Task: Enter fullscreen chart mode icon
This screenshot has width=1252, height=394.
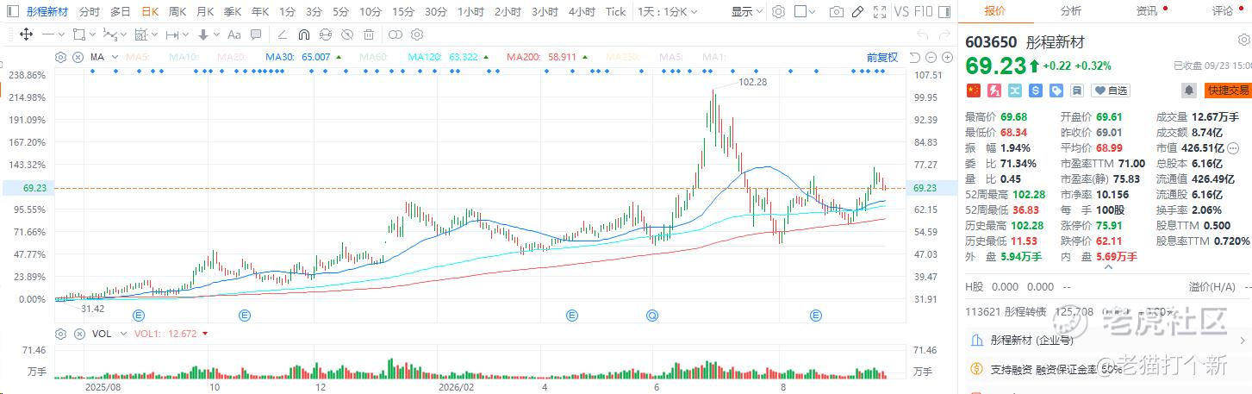Action: [880, 11]
